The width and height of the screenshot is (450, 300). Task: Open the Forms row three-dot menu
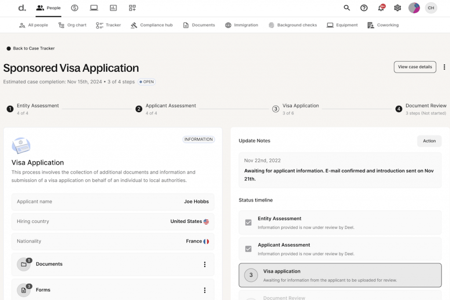click(x=204, y=290)
